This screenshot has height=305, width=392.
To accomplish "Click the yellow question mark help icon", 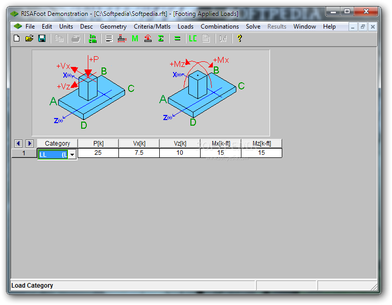I will click(239, 38).
